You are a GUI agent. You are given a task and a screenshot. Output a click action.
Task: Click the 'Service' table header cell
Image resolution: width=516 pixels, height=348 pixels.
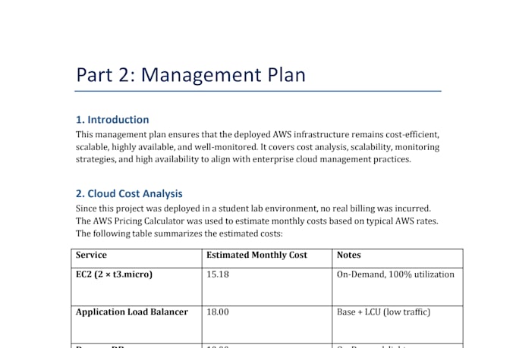tap(137, 259)
